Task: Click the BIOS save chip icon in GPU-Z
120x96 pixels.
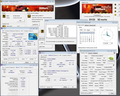Action: [x=113, y=65]
